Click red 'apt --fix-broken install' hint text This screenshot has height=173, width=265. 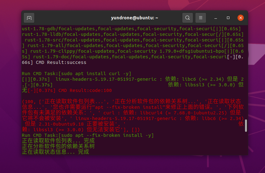click(129, 107)
